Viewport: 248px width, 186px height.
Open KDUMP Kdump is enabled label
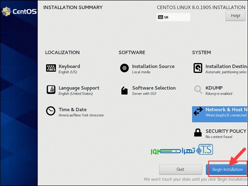(x=219, y=94)
